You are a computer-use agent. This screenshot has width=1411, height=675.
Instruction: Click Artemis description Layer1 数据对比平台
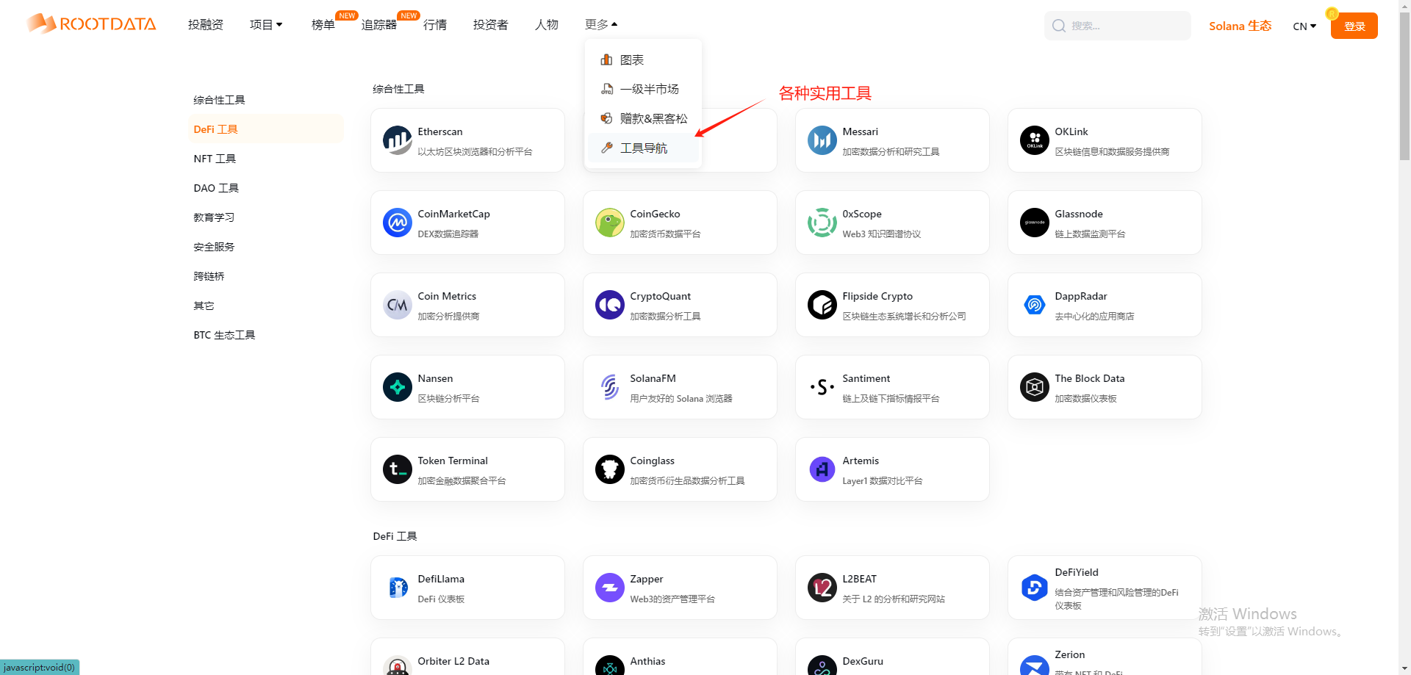point(882,480)
